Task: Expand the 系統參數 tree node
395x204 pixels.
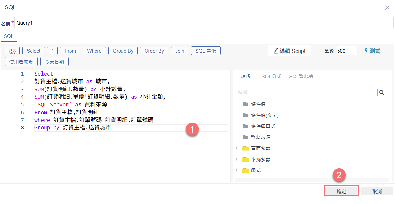Action: 236,160
